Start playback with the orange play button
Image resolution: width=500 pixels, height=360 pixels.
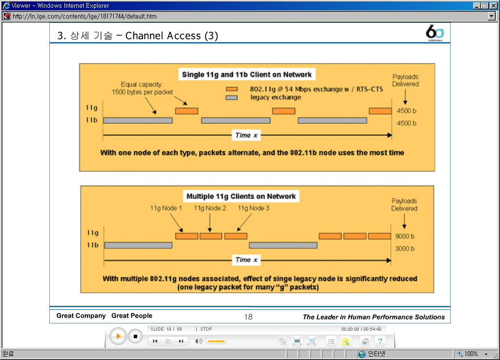pyautogui.click(x=118, y=337)
